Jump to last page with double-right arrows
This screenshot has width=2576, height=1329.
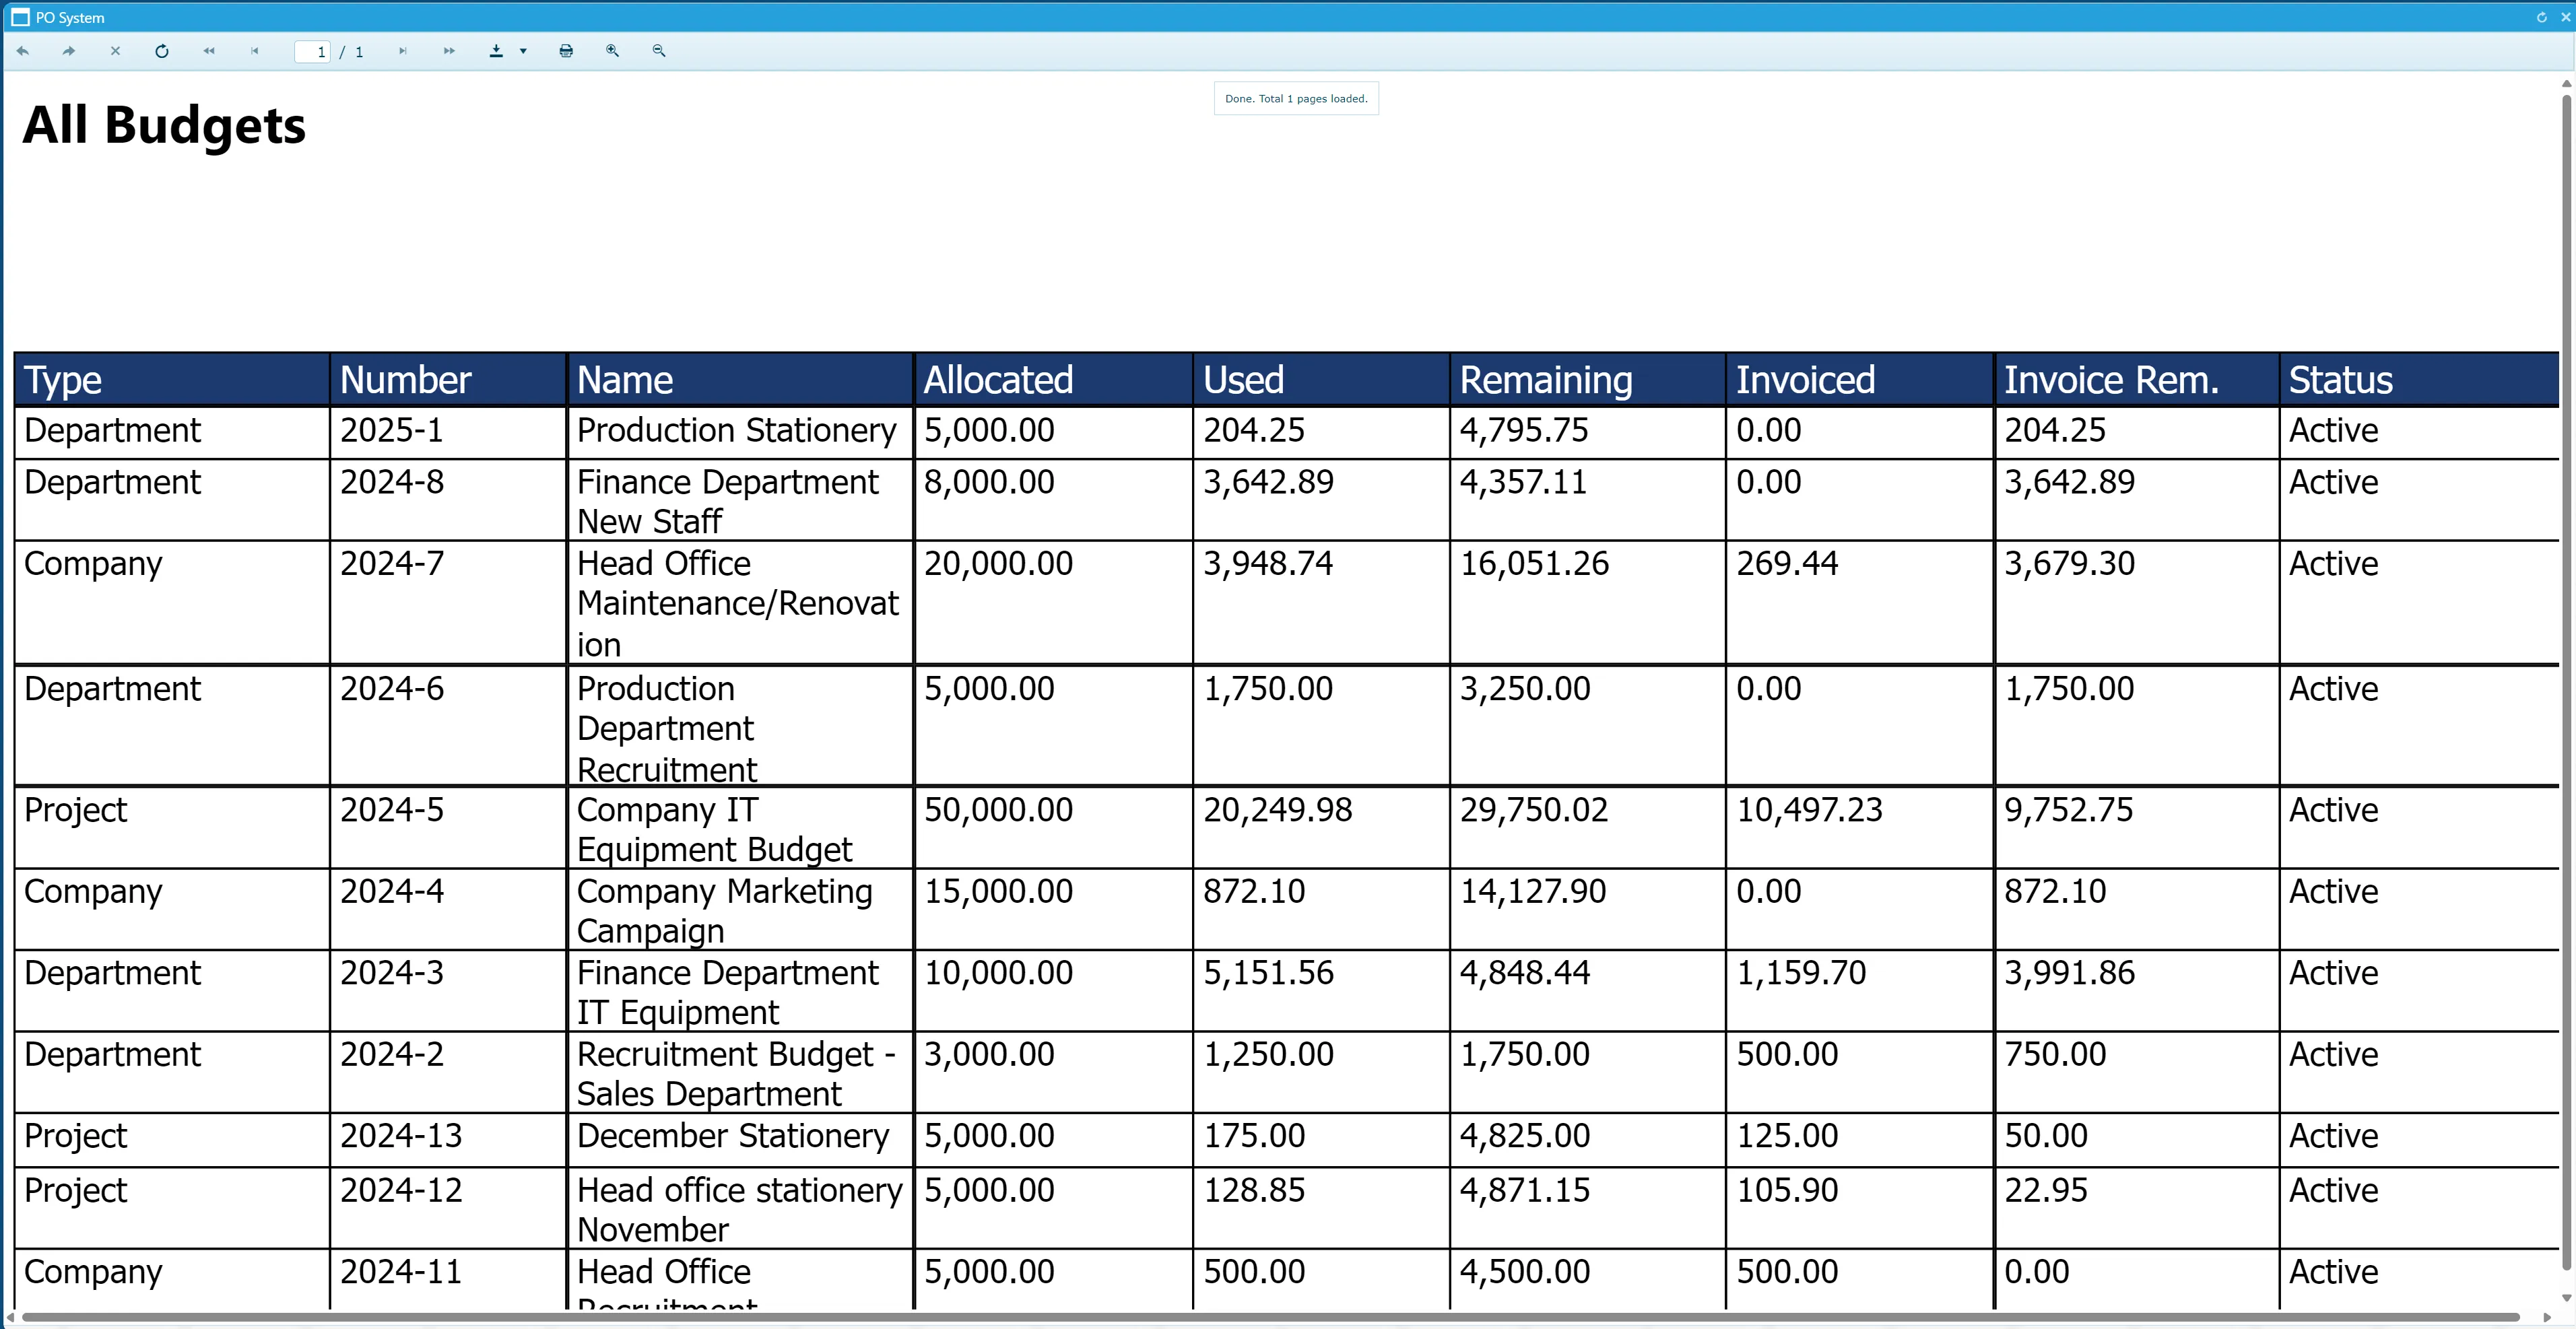[449, 51]
